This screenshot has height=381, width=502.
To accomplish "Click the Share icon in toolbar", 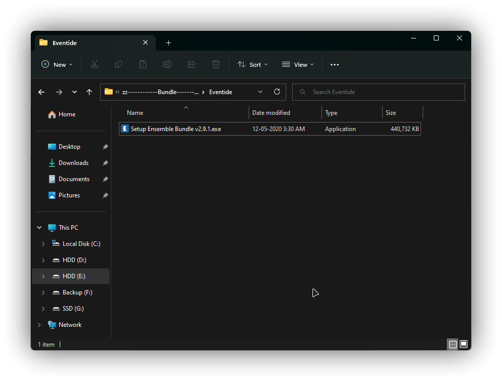I will pos(192,64).
